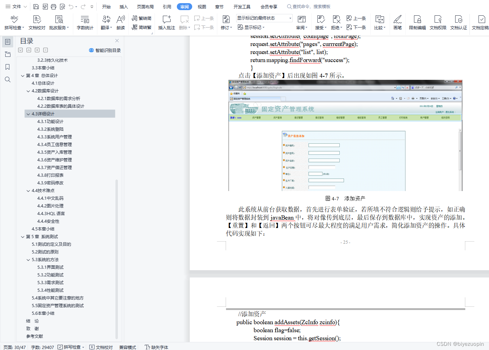Click the 页面: 30/47 page indicator
489x350 pixels.
click(15, 347)
